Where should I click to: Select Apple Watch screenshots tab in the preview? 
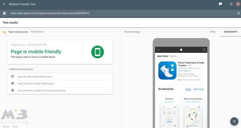coord(198,89)
